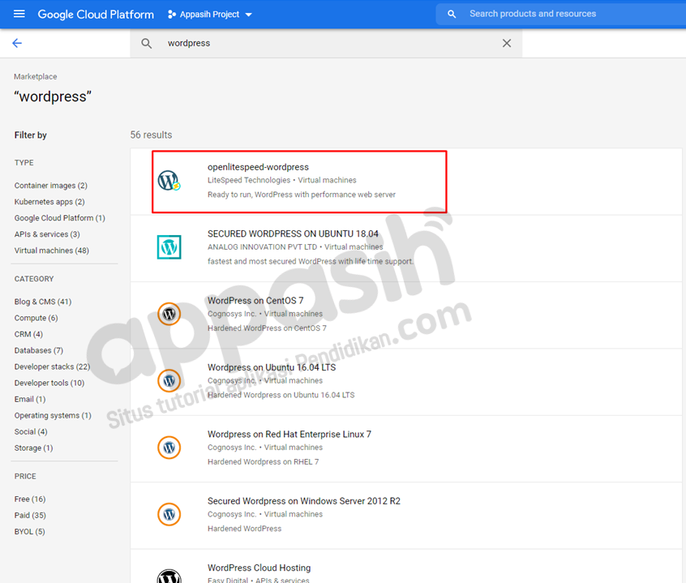Click 'ANALOG INNOVATION PVT LTD' vendor text

(262, 246)
